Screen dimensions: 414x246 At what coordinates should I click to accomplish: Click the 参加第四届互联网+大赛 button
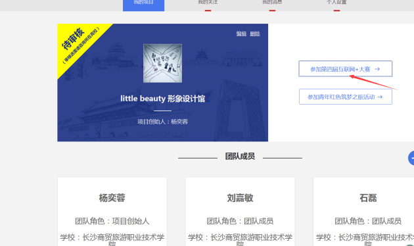pyautogui.click(x=346, y=68)
